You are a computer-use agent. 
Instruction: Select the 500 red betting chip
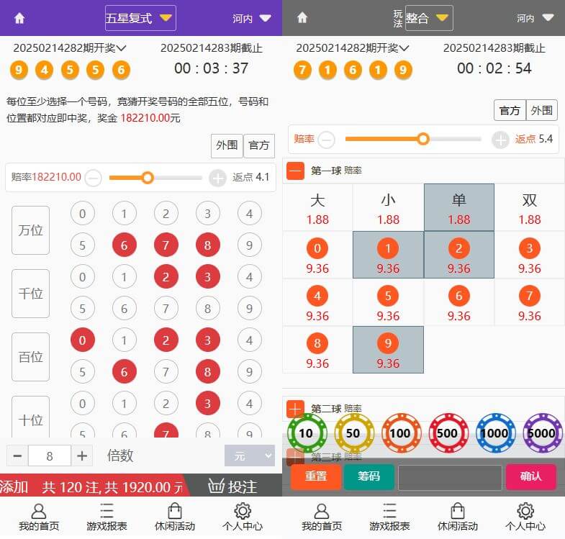click(x=448, y=433)
